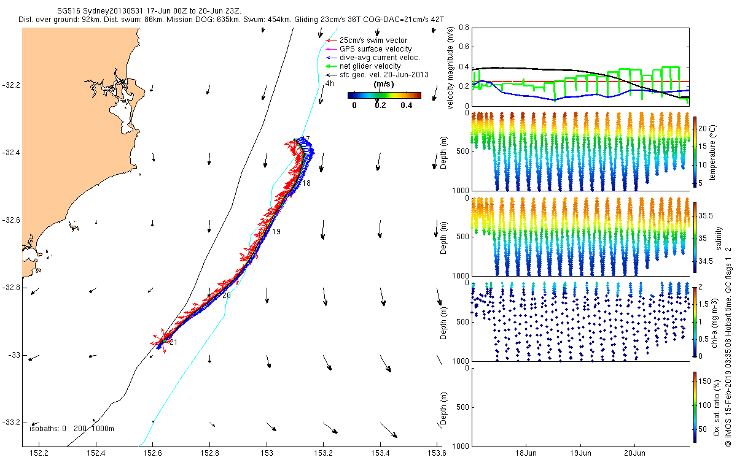Click the salinity depth profile plot
The height and width of the screenshot is (460, 737).
click(x=580, y=237)
